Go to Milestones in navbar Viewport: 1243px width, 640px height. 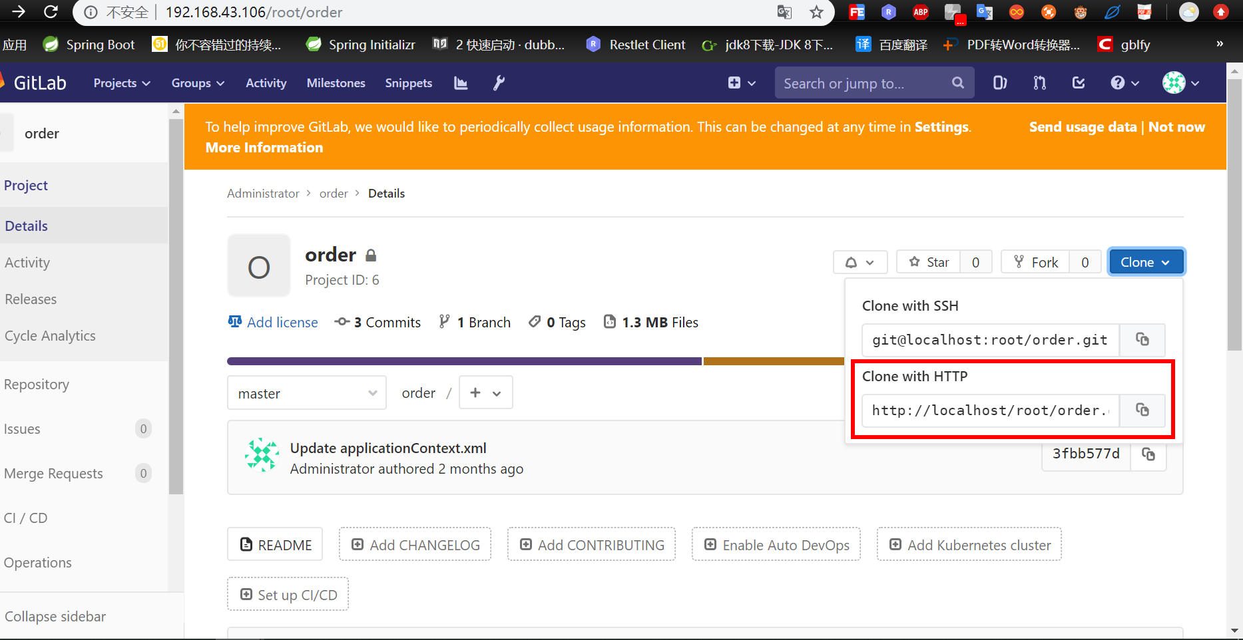coord(336,83)
